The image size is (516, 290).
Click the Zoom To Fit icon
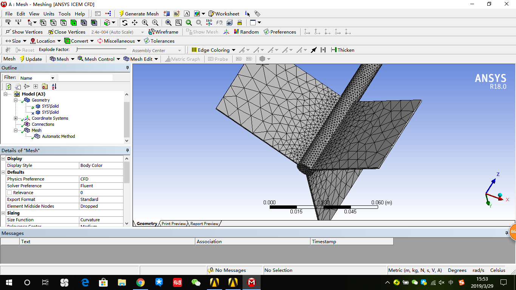click(x=168, y=23)
